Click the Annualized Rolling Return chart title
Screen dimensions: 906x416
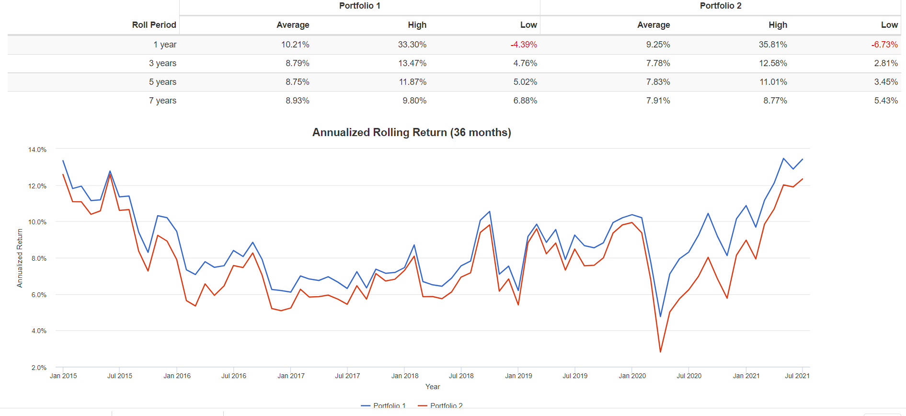click(412, 132)
